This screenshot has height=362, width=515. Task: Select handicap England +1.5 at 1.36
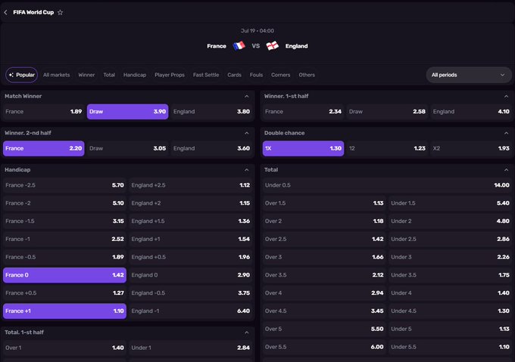pos(191,221)
